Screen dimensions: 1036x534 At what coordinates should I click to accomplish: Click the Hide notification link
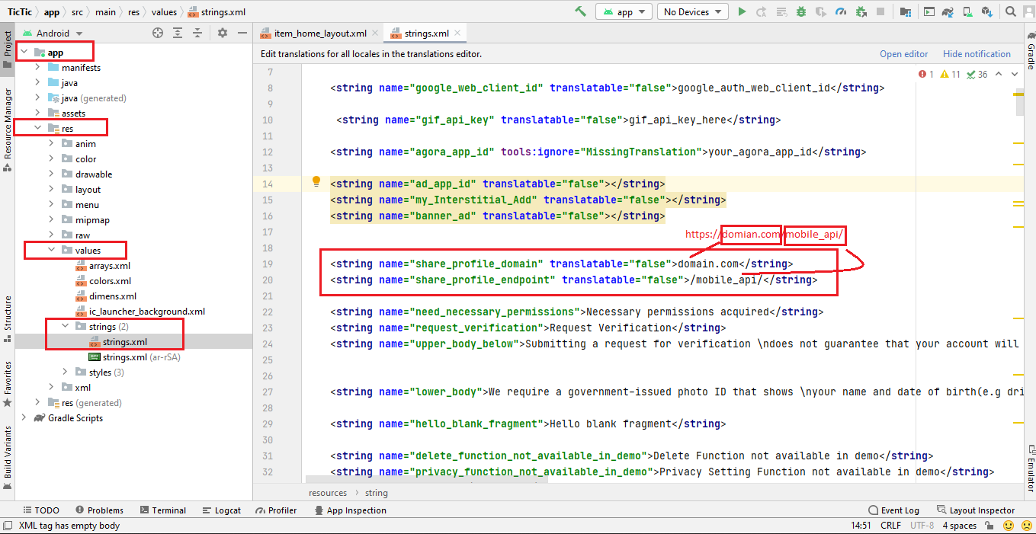click(976, 54)
